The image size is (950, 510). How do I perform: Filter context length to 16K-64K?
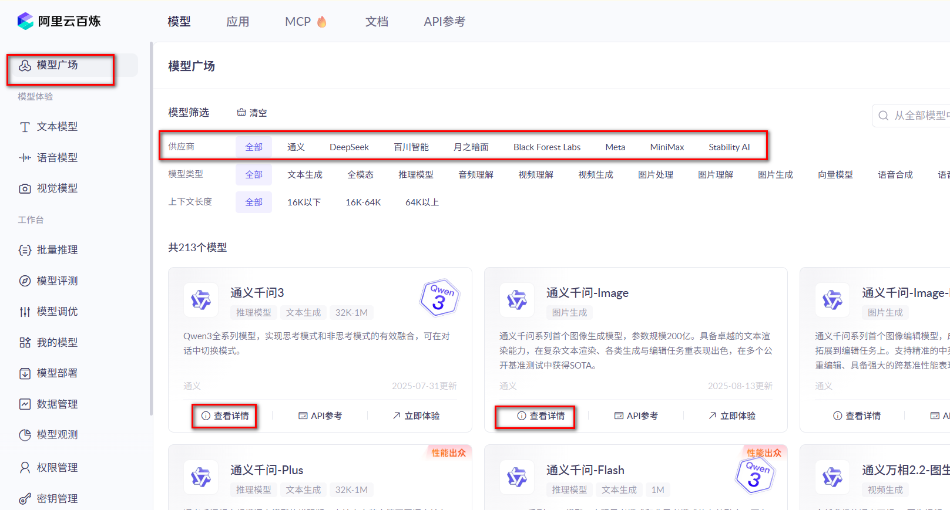point(363,202)
